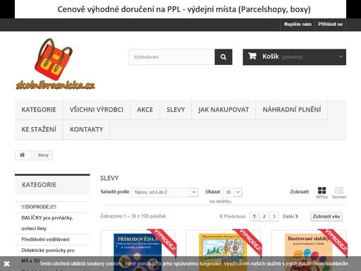Go to page 2 of results
This screenshot has width=361, height=271.
(x=264, y=217)
